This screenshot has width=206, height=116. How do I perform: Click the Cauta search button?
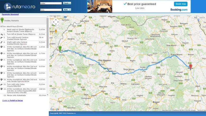pyautogui.click(x=67, y=3)
